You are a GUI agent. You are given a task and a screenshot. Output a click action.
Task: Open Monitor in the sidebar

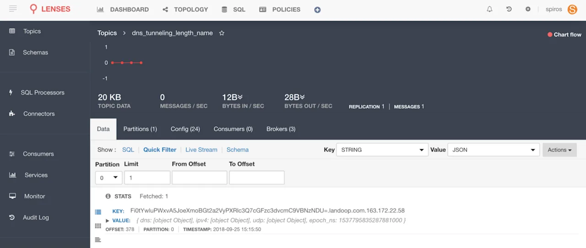[35, 196]
